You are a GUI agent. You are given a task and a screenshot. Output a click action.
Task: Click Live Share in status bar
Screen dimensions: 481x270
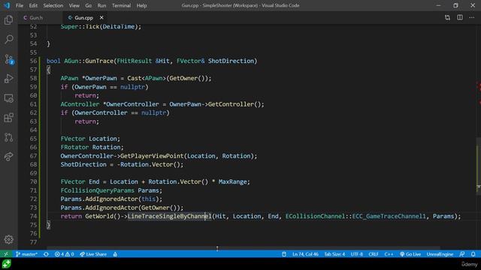[x=93, y=254]
